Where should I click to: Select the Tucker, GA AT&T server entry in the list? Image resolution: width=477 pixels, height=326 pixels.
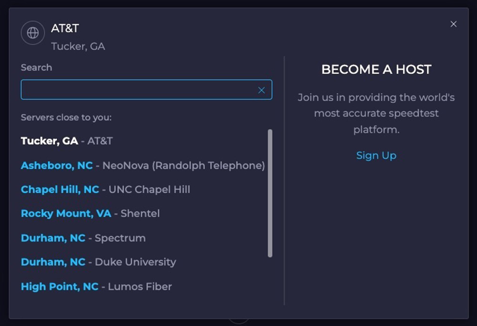pyautogui.click(x=67, y=141)
